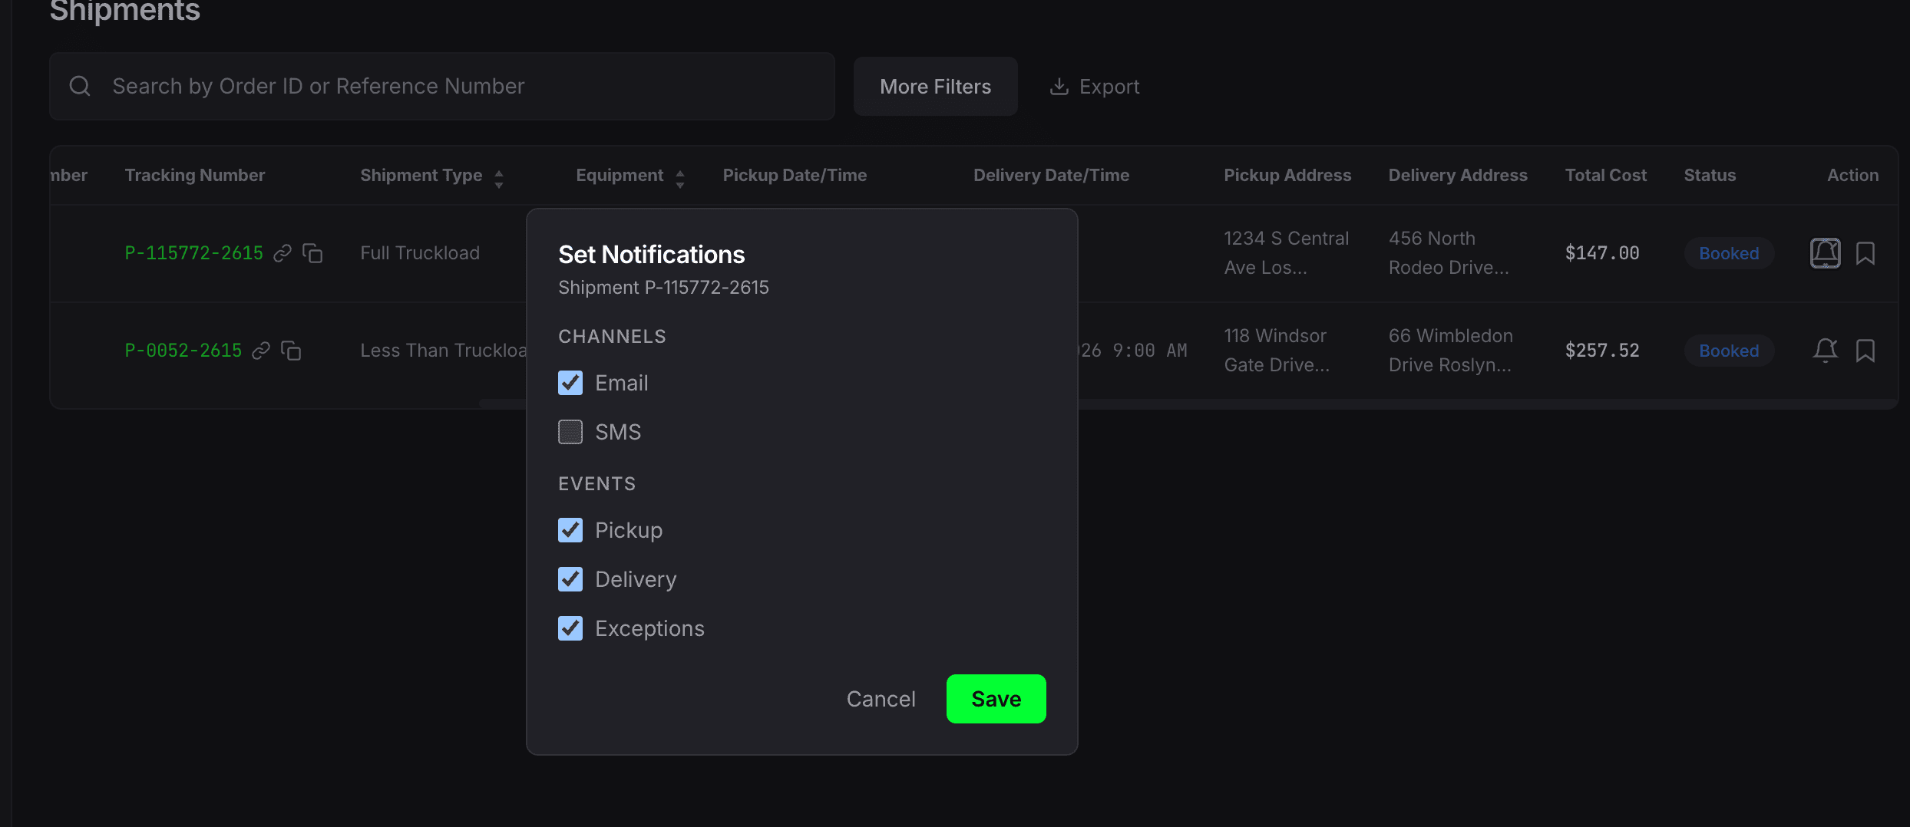This screenshot has width=1910, height=827.
Task: Click the link icon beside P-115772-2615
Action: tap(282, 253)
